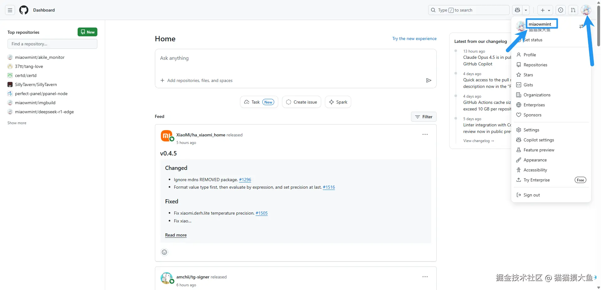Click the green New repository button
This screenshot has height=290, width=601.
(x=87, y=32)
